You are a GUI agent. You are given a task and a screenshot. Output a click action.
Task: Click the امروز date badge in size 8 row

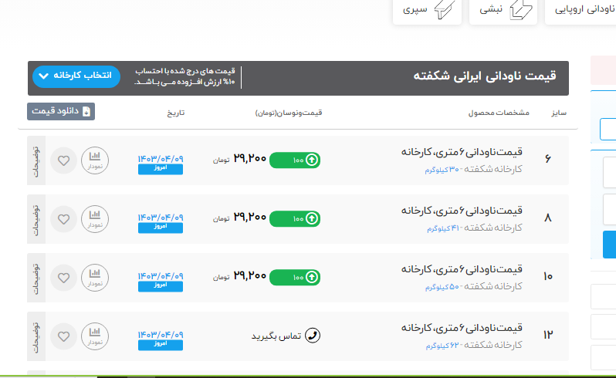(x=161, y=227)
